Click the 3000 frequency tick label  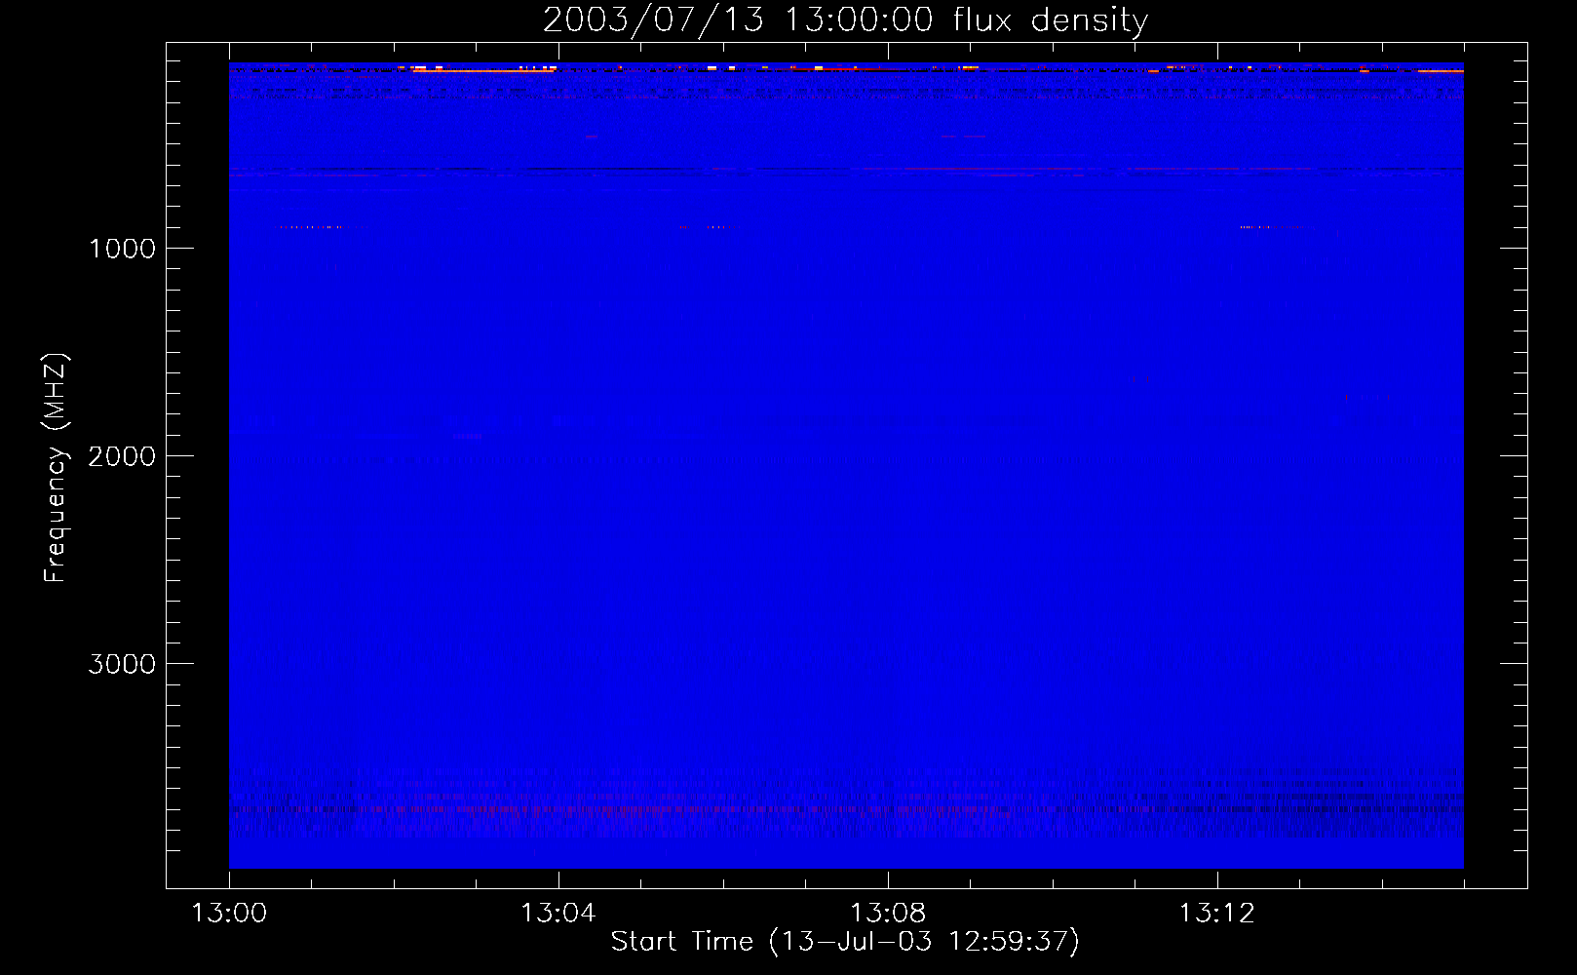point(122,664)
